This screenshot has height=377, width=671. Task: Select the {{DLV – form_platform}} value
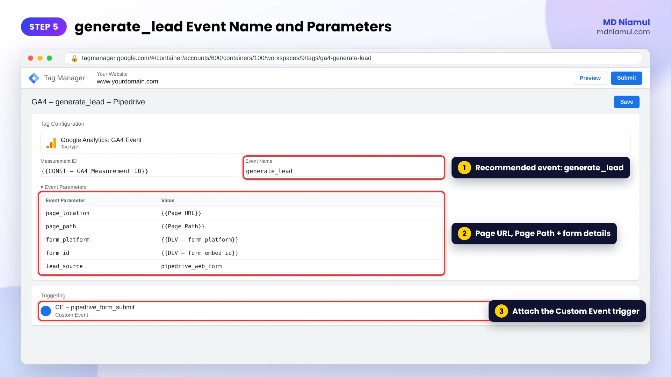pyautogui.click(x=200, y=240)
